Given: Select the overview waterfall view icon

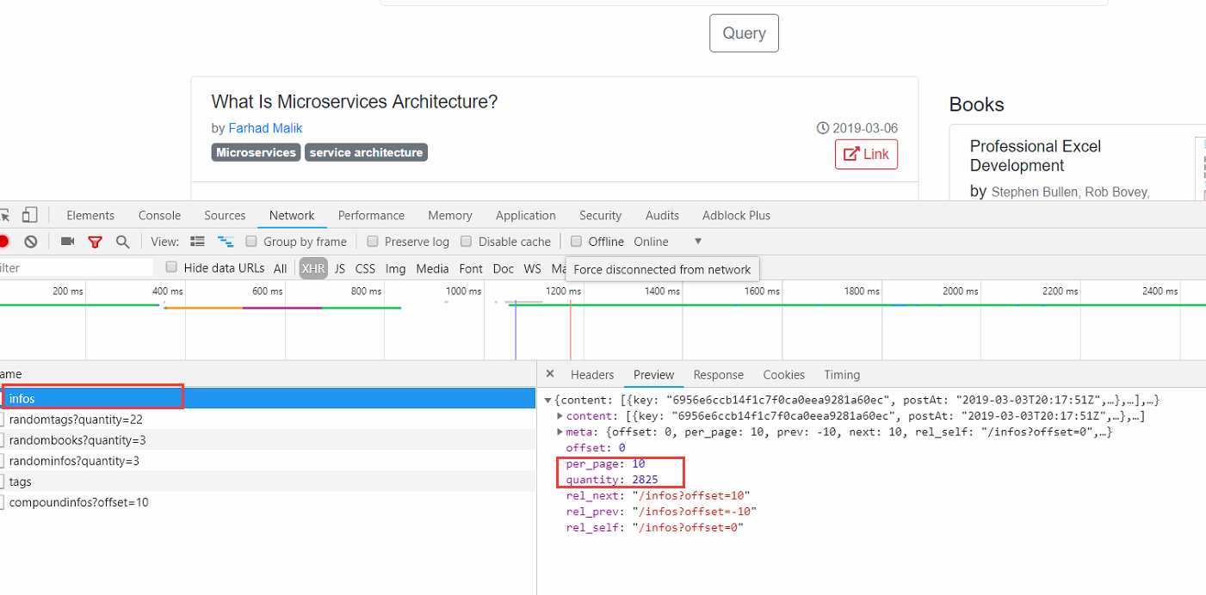Looking at the screenshot, I should pos(226,242).
